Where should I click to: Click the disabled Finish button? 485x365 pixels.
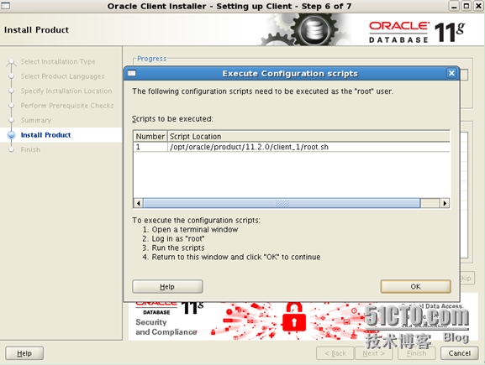click(416, 353)
